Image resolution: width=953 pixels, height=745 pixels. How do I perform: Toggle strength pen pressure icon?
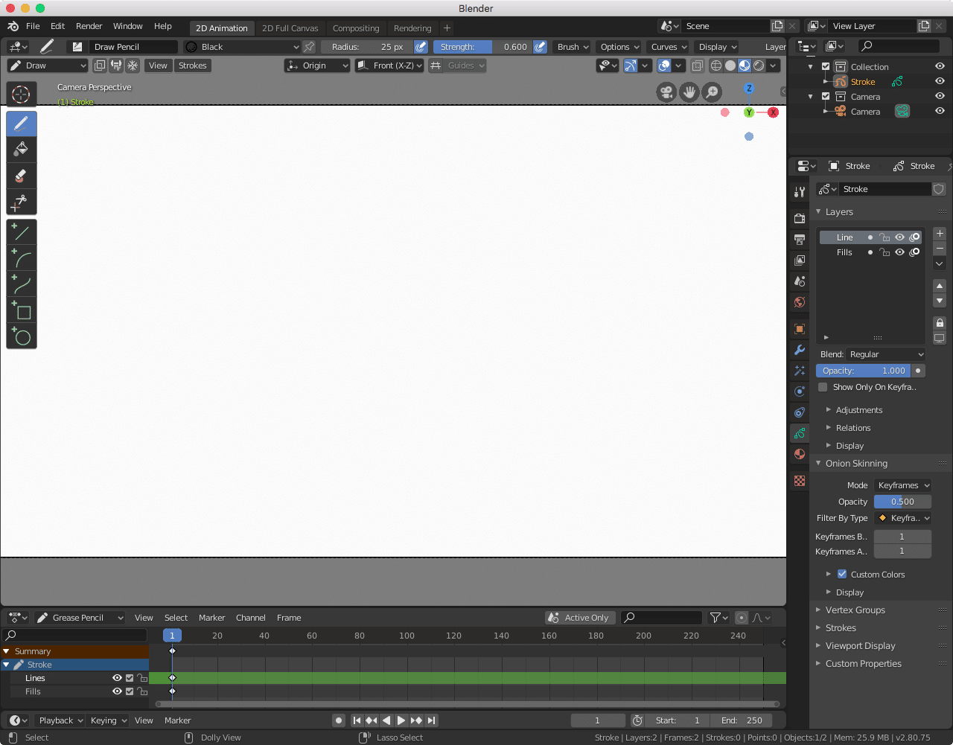coord(541,47)
